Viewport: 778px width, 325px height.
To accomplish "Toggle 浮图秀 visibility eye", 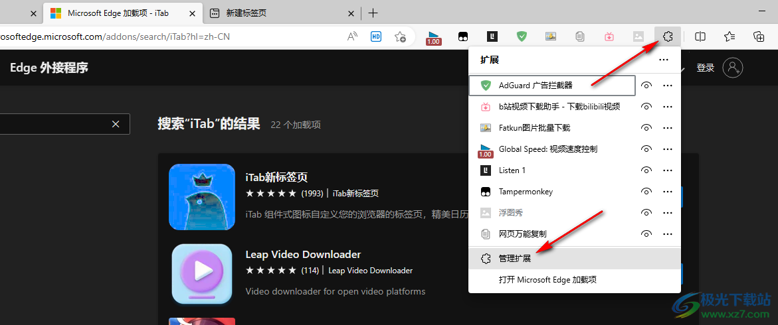I will [646, 213].
